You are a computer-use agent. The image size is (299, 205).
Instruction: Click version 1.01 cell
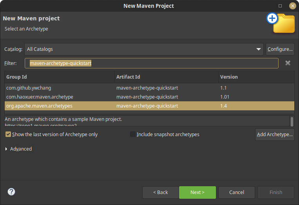225,97
